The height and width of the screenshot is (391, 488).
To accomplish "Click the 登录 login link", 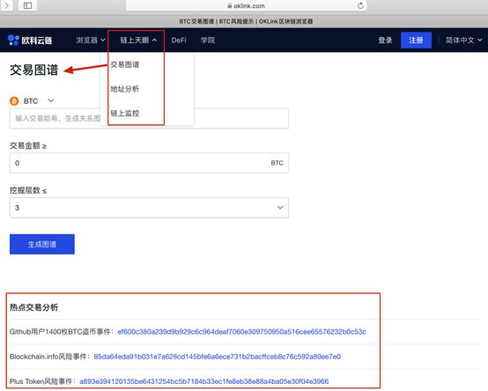I will pyautogui.click(x=385, y=41).
